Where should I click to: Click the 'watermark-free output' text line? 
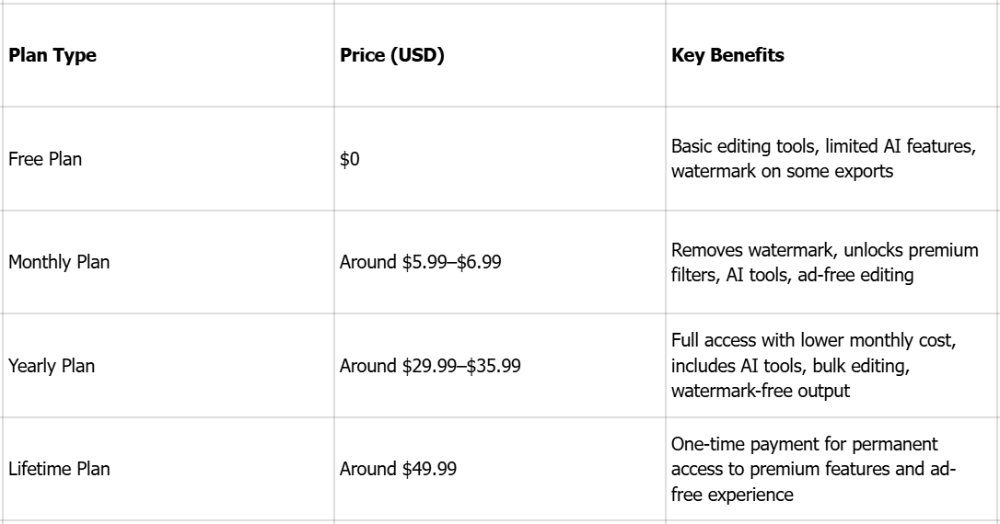pyautogui.click(x=760, y=391)
